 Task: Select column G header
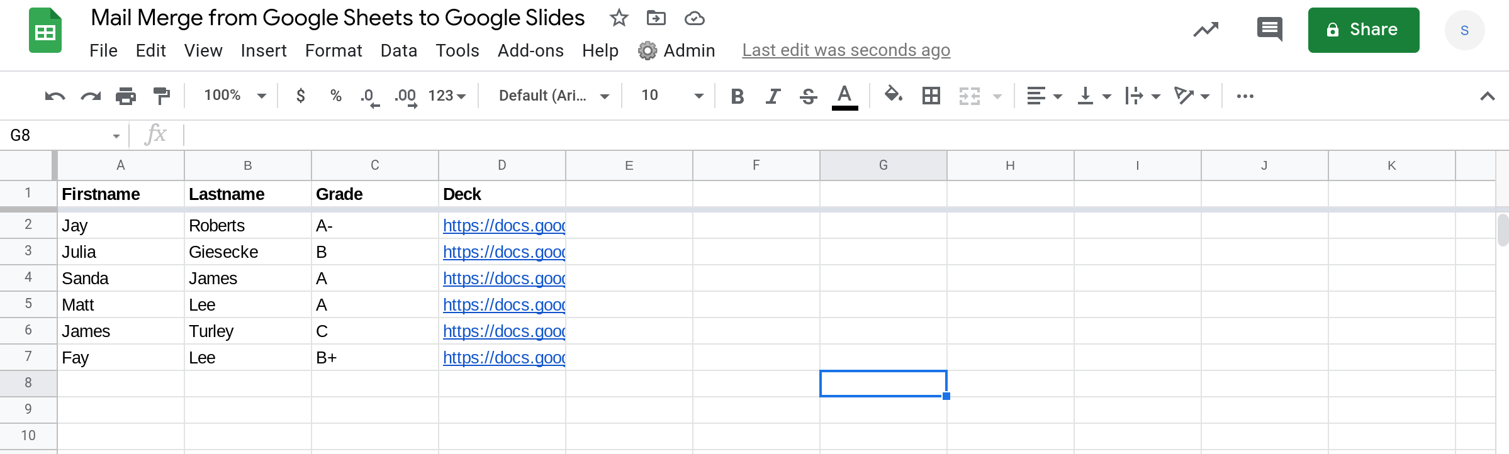click(884, 165)
